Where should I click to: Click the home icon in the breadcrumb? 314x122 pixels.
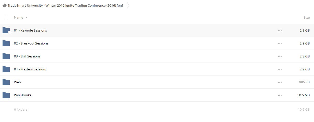[x=5, y=5]
